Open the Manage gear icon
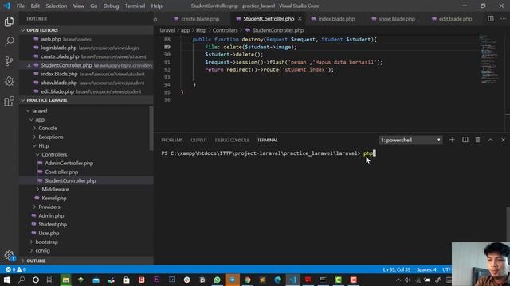Screen dimensions: 510x286 [x=9, y=256]
